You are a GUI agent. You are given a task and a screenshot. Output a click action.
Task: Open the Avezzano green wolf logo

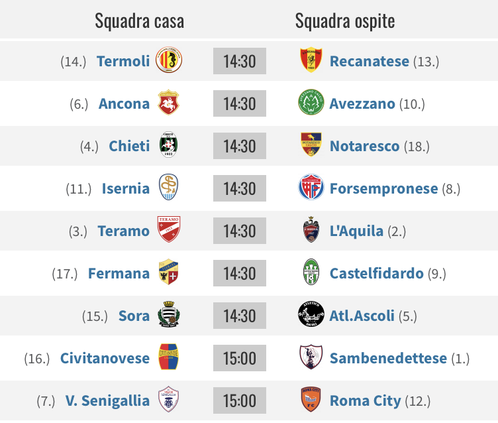click(x=311, y=102)
